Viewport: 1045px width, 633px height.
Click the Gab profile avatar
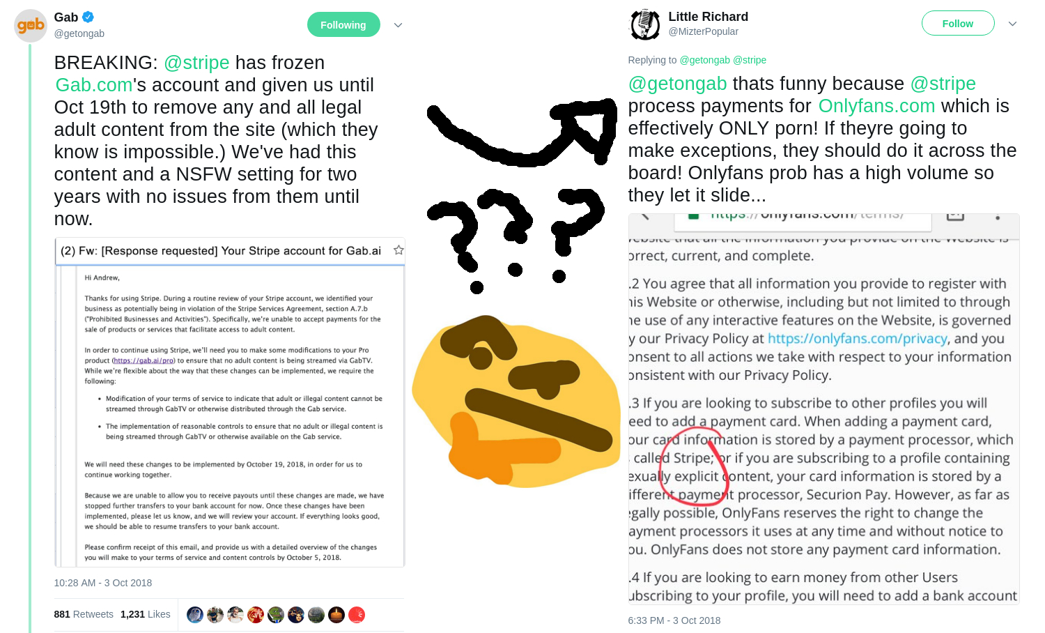pos(31,26)
